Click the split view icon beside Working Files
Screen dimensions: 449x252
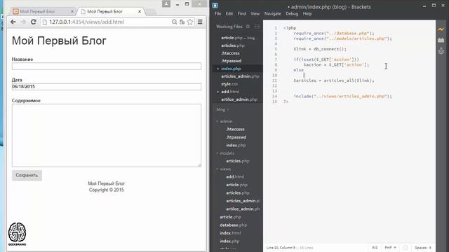click(257, 27)
